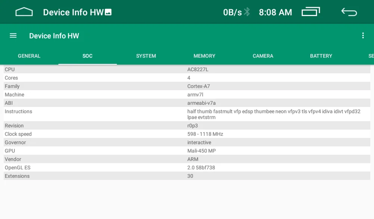This screenshot has height=219, width=374.
Task: Tap the back arrow icon
Action: [x=349, y=12]
